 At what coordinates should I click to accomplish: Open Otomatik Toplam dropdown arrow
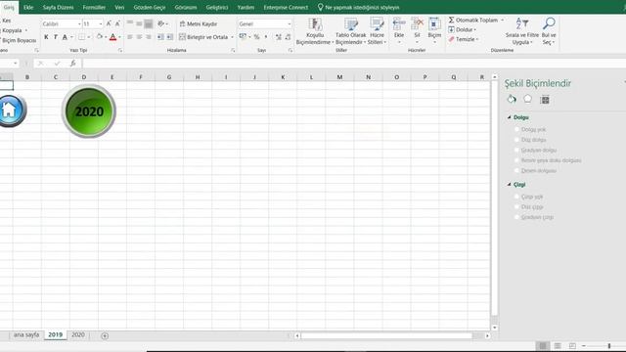coord(502,20)
